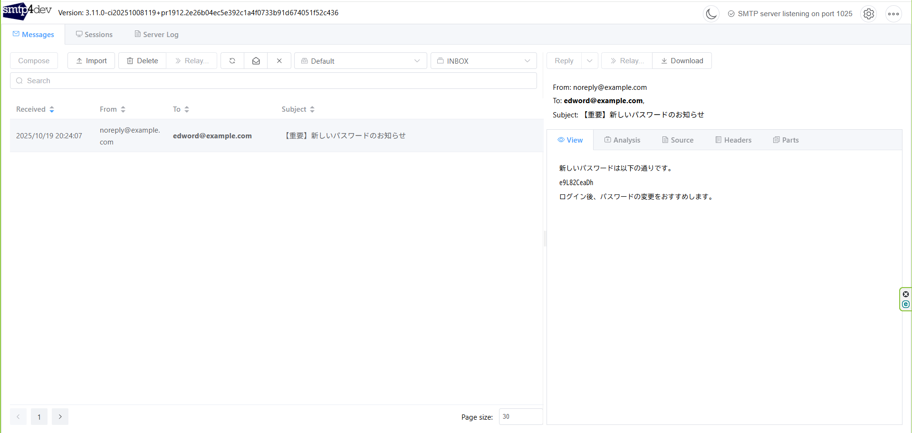Image resolution: width=912 pixels, height=433 pixels.
Task: Open the Headers tab
Action: click(x=733, y=140)
